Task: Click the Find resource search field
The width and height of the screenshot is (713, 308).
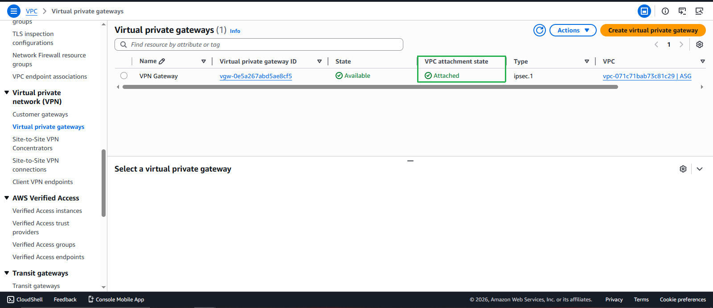Action: 259,44
